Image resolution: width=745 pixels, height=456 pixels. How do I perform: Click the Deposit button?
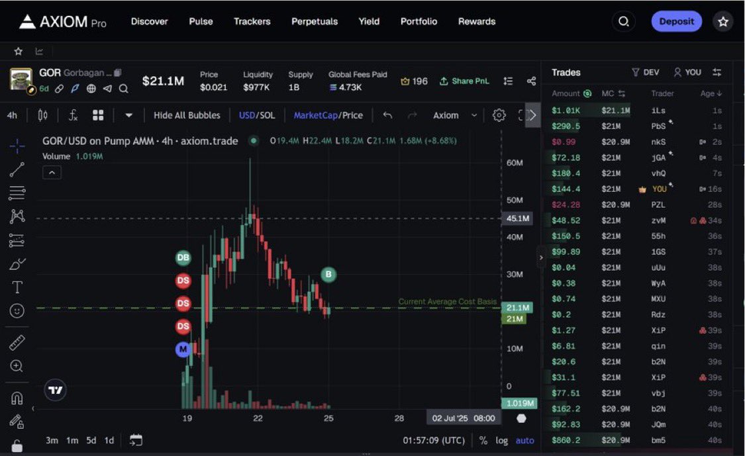676,21
